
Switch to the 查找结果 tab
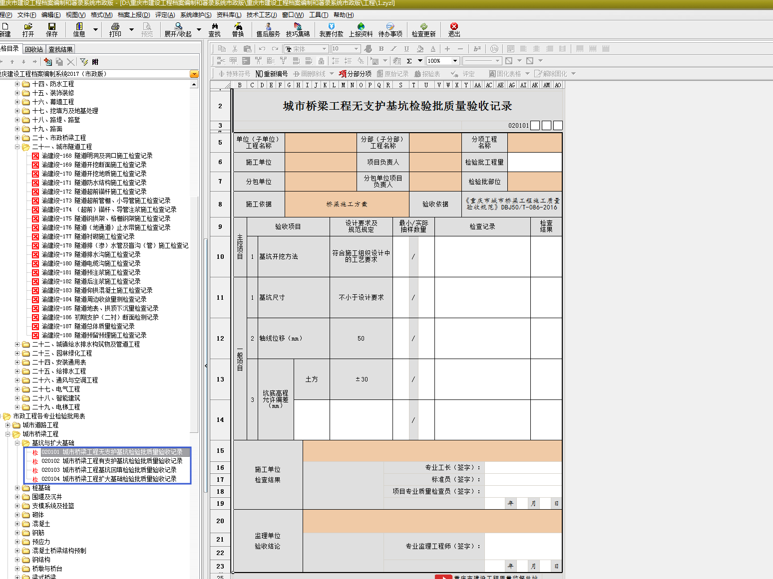click(60, 49)
